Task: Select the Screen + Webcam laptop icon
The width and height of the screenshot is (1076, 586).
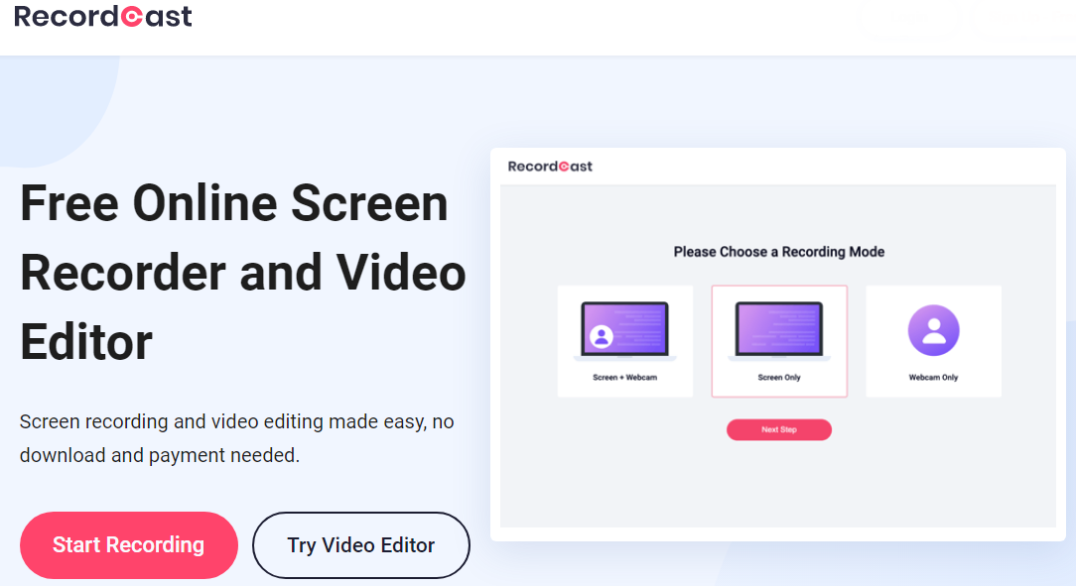Action: (625, 331)
